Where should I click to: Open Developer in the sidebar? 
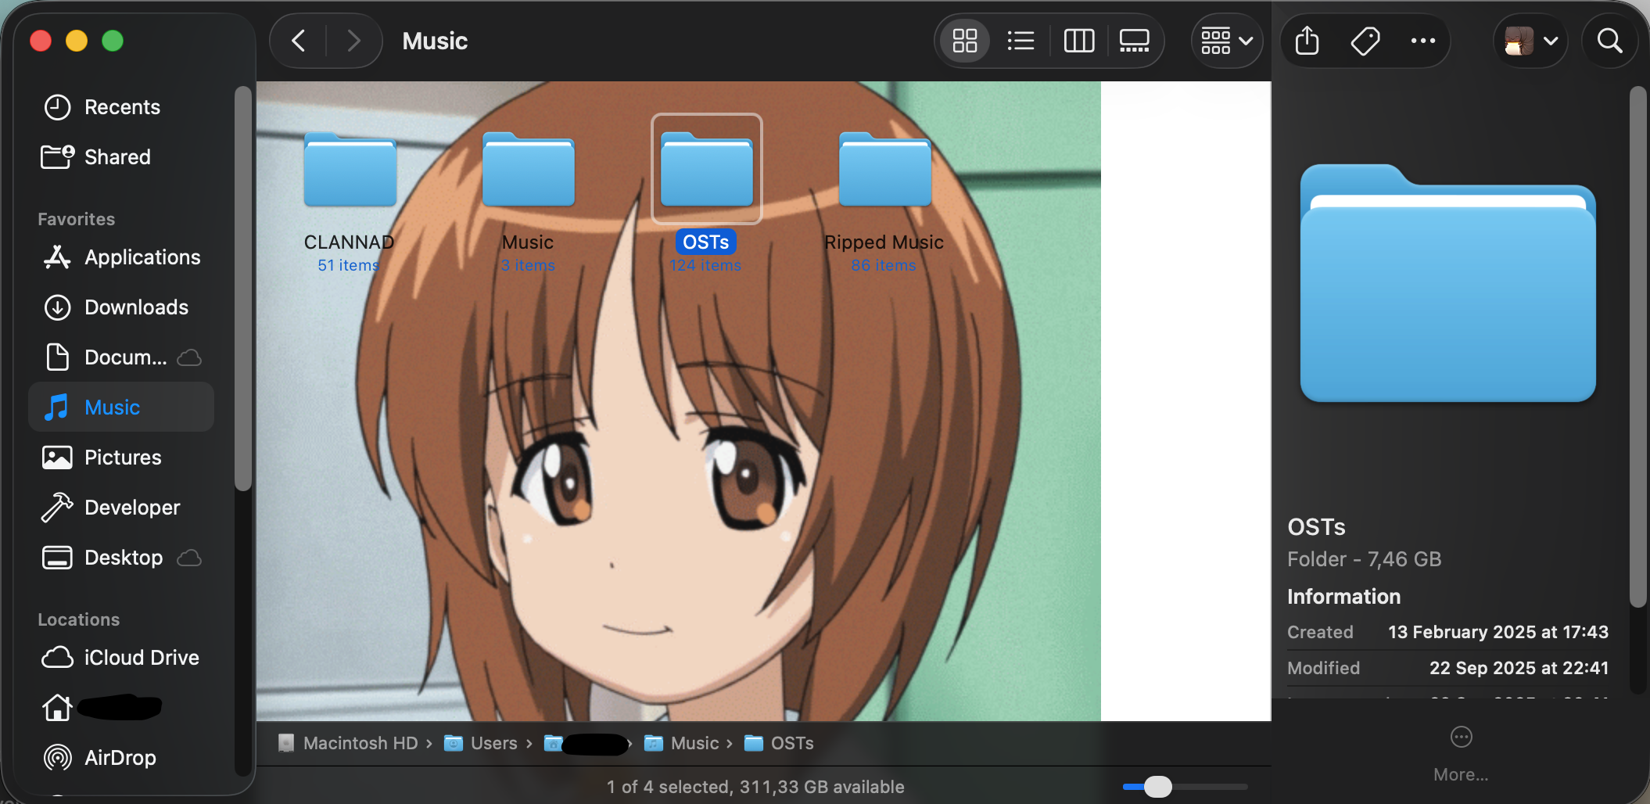[122, 508]
